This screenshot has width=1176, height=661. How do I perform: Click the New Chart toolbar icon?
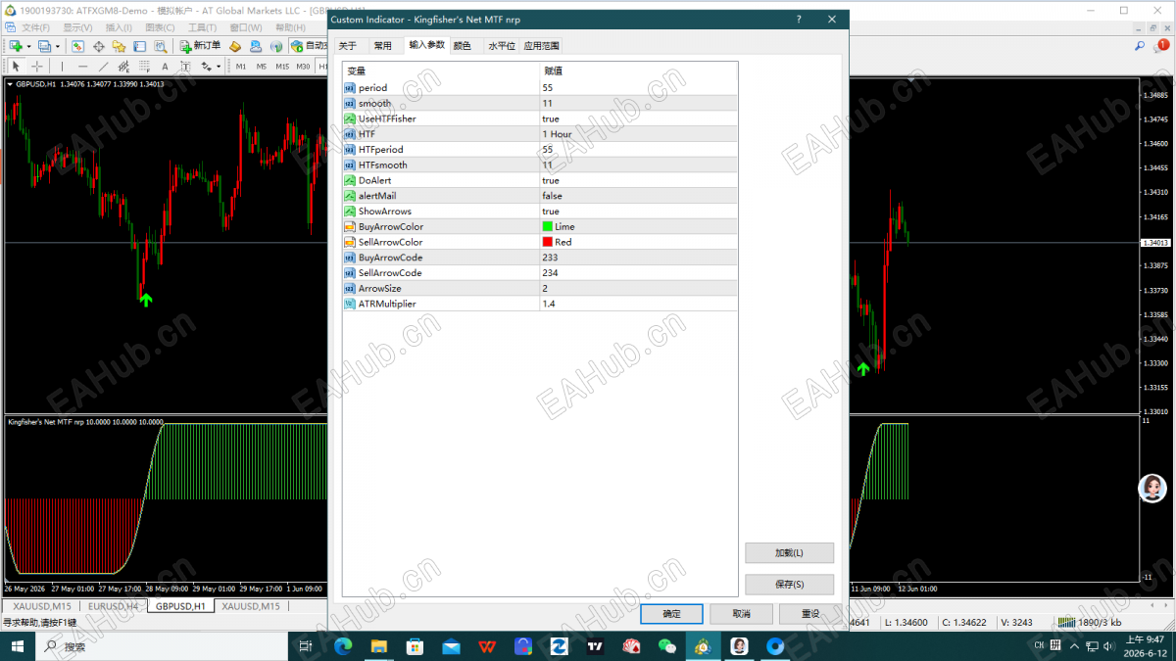coord(15,46)
